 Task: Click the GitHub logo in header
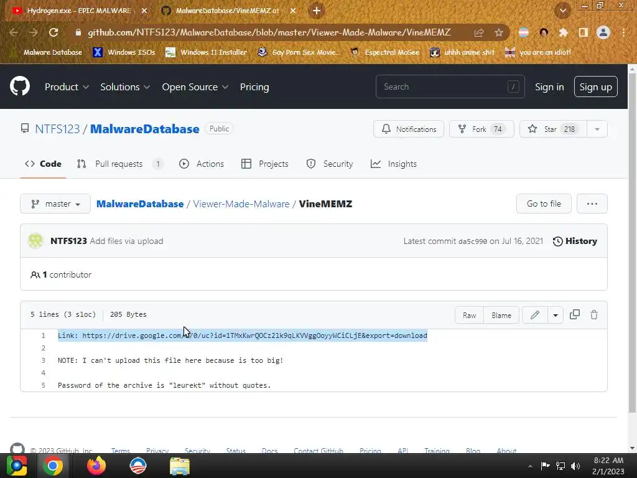(19, 86)
